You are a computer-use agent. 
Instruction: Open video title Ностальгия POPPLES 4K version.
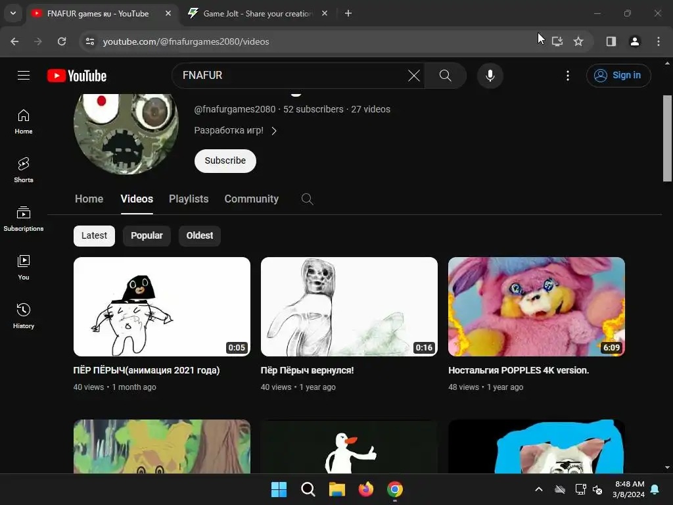click(519, 370)
